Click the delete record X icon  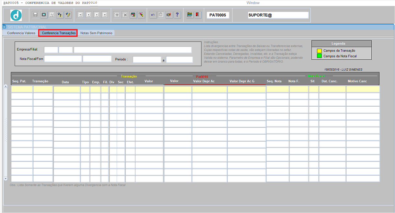[x=125, y=15]
